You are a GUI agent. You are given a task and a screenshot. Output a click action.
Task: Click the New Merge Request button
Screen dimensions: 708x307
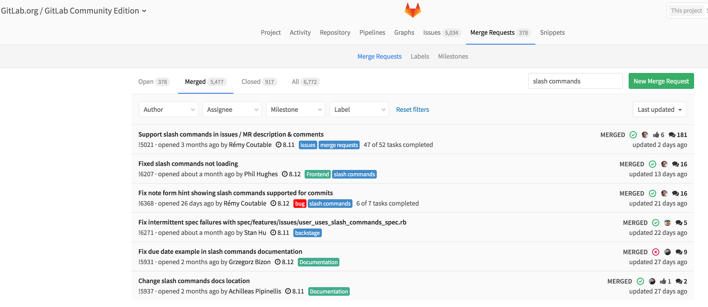click(661, 81)
